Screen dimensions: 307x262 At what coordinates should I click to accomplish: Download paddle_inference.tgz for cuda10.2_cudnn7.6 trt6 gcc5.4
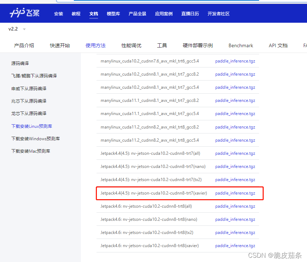pos(235,61)
